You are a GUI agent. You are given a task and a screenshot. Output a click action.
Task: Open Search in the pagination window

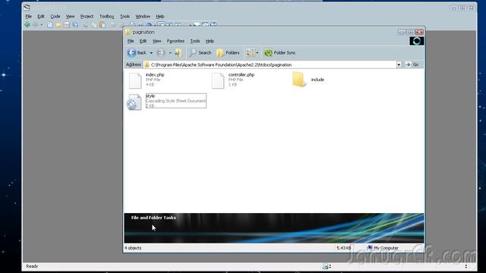[200, 53]
